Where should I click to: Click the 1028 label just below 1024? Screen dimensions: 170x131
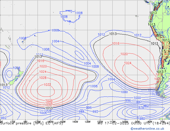(43, 78)
